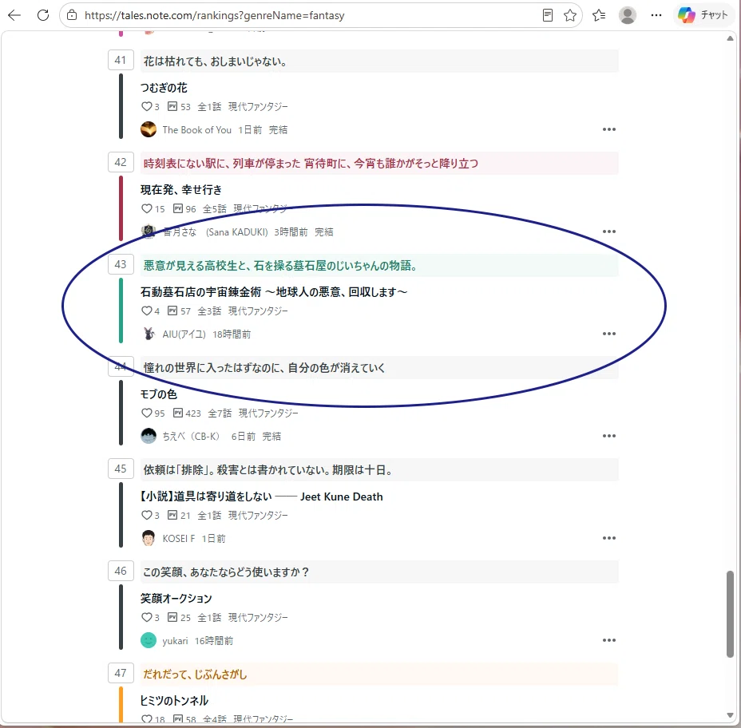Open 香月さな author avatar
The image size is (741, 728).
click(x=149, y=231)
